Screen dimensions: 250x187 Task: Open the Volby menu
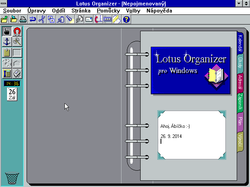133,11
